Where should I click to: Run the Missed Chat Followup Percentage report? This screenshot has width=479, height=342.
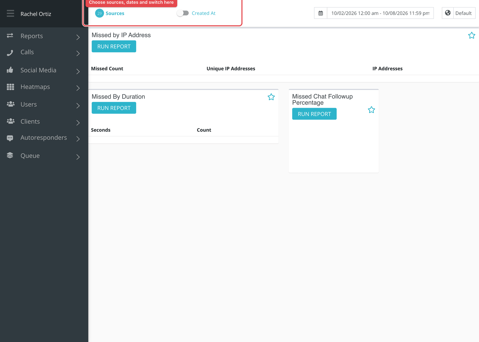coord(314,114)
